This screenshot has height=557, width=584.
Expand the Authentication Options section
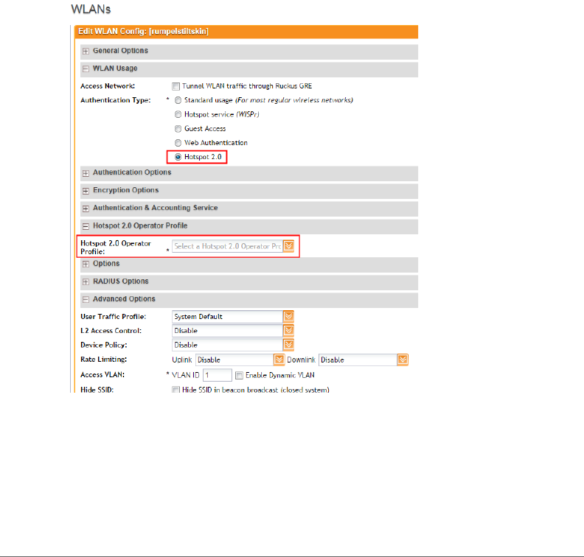coord(86,173)
